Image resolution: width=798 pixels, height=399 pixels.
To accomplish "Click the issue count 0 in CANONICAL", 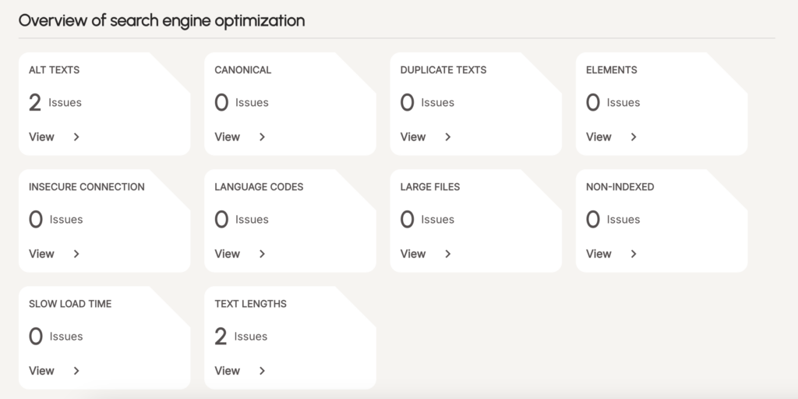I will pos(221,103).
